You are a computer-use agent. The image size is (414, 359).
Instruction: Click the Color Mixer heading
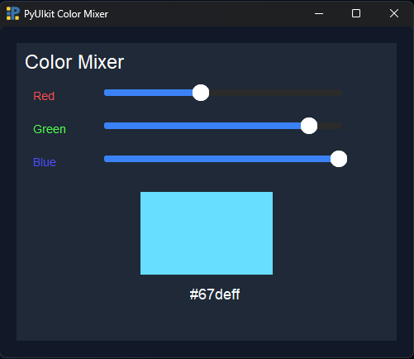click(74, 62)
